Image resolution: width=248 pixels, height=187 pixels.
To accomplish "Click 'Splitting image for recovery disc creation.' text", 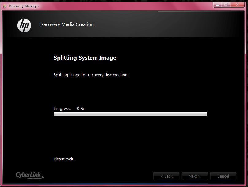I will pyautogui.click(x=91, y=75).
